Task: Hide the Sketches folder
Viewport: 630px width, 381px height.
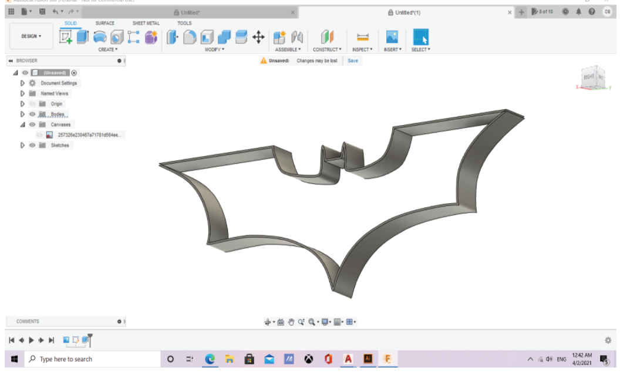Action: [x=32, y=146]
